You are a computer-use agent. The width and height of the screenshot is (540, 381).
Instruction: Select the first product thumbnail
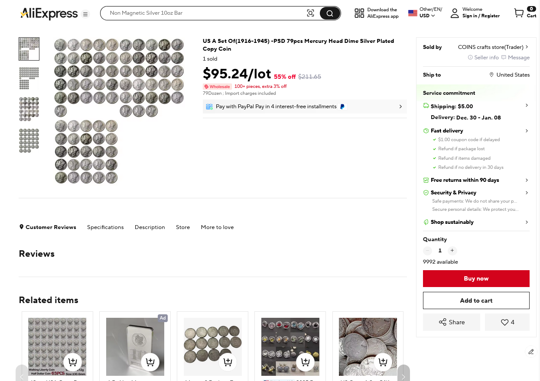29,49
